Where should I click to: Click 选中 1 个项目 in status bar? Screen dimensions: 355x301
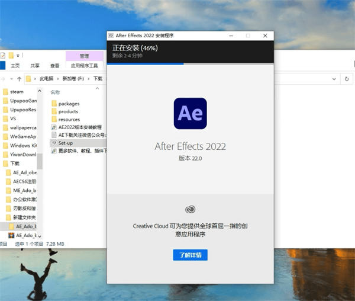point(29,244)
